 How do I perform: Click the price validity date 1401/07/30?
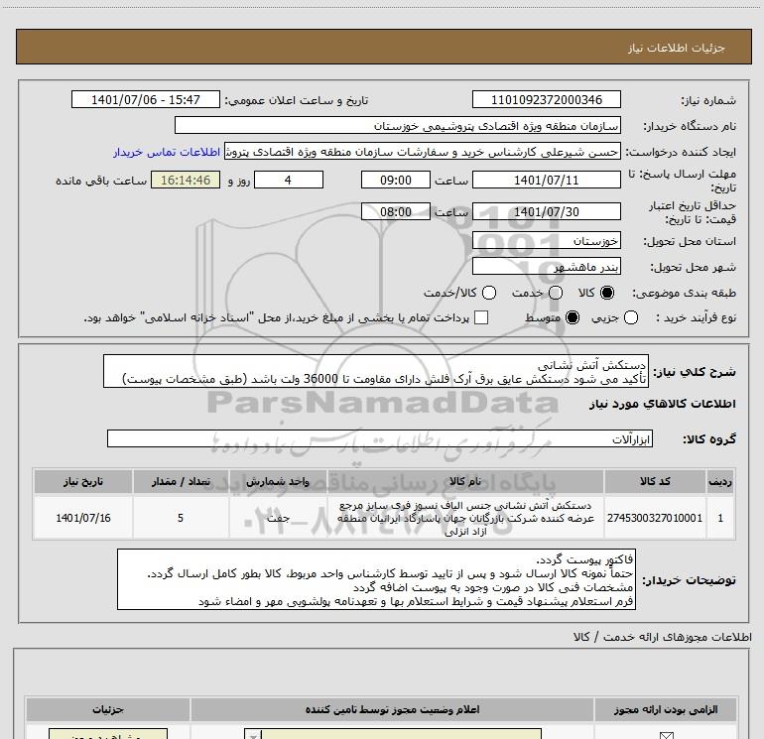coord(546,212)
